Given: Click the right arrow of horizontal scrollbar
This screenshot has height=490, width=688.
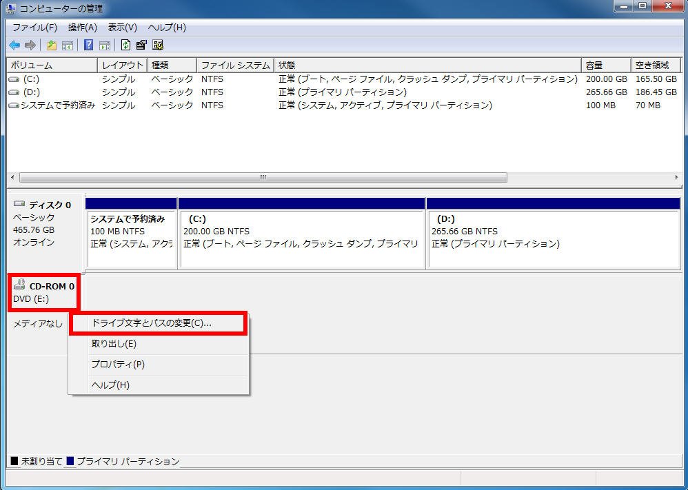Looking at the screenshot, I should tap(676, 178).
